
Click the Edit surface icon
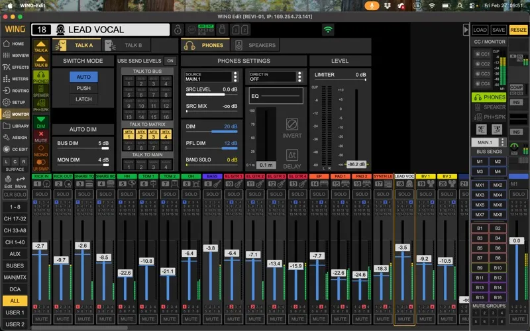[x=8, y=181]
